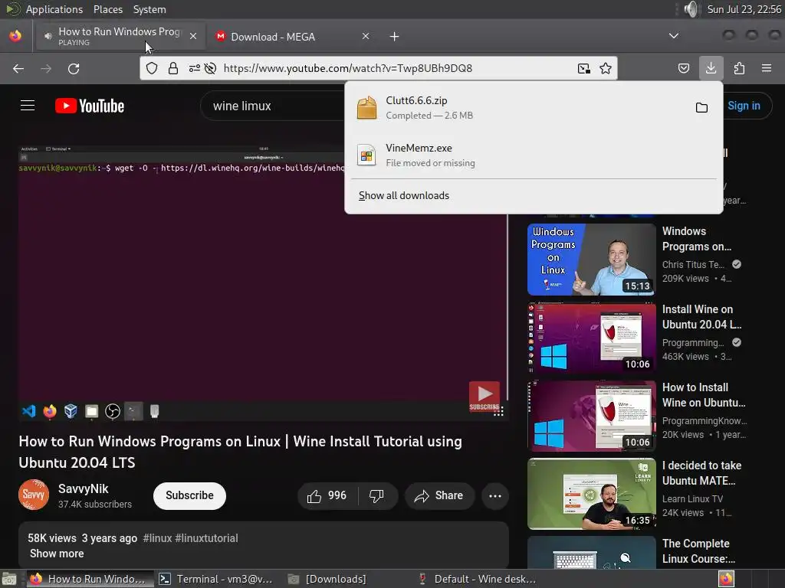
Task: Open the SavvyNik channel name link
Action: point(83,488)
